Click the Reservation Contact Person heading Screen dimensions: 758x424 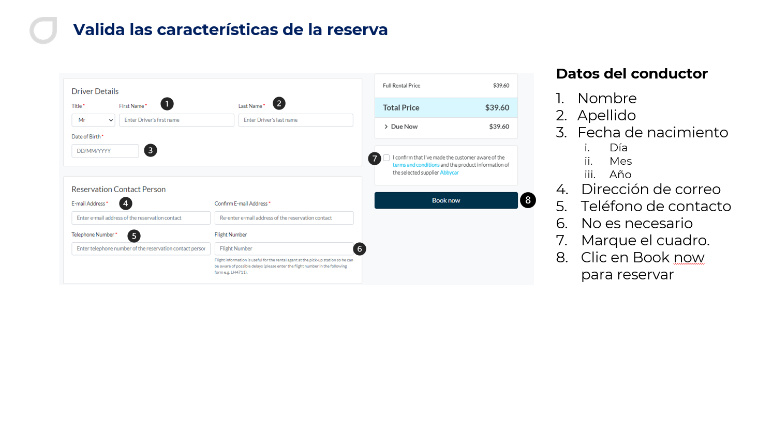click(x=118, y=190)
